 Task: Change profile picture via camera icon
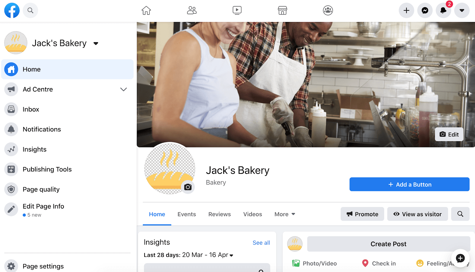pos(188,187)
